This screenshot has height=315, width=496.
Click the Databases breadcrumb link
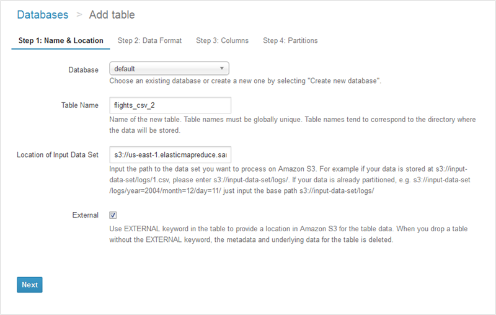42,14
